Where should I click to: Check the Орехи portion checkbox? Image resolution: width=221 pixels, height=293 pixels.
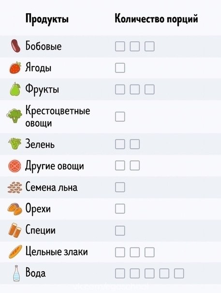point(120,209)
